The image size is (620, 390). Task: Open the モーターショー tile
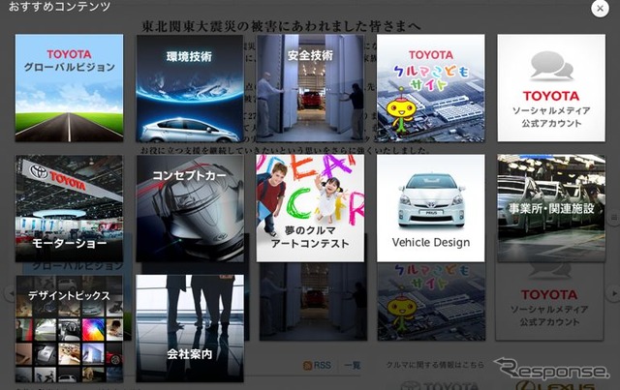69,208
